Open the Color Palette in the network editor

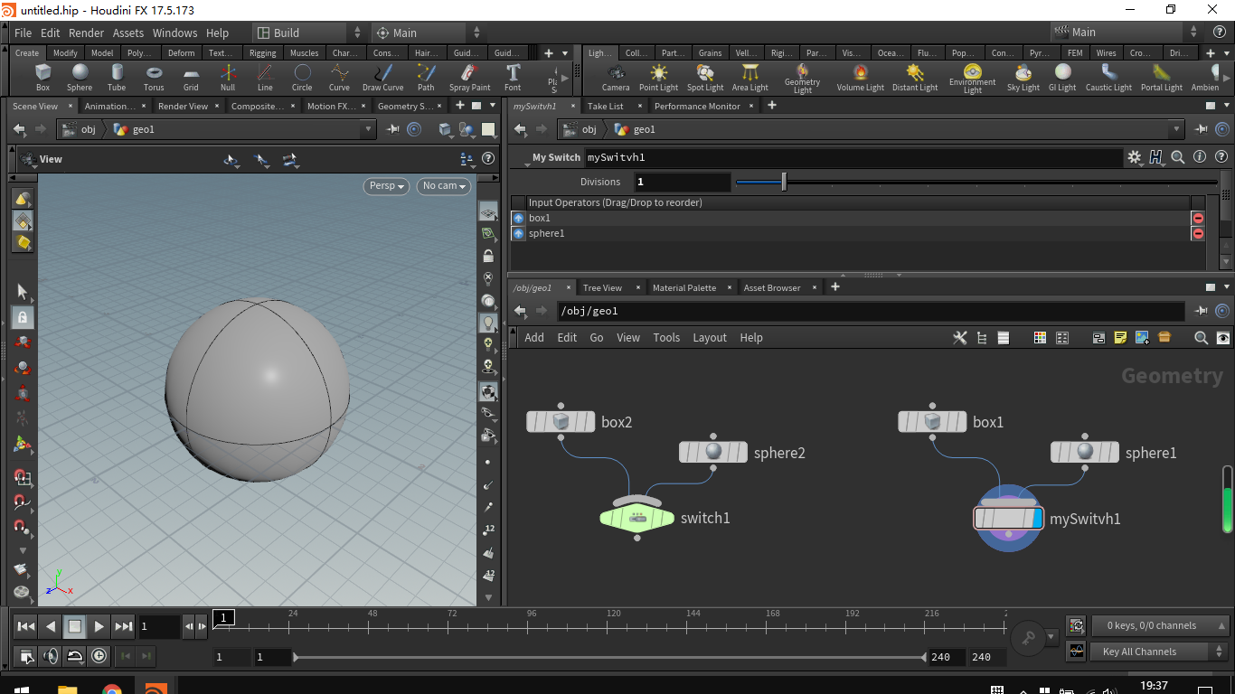[1040, 337]
